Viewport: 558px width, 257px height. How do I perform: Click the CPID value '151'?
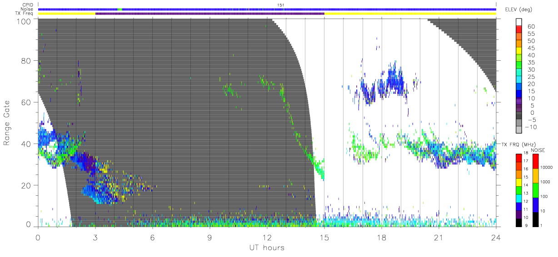(280, 5)
